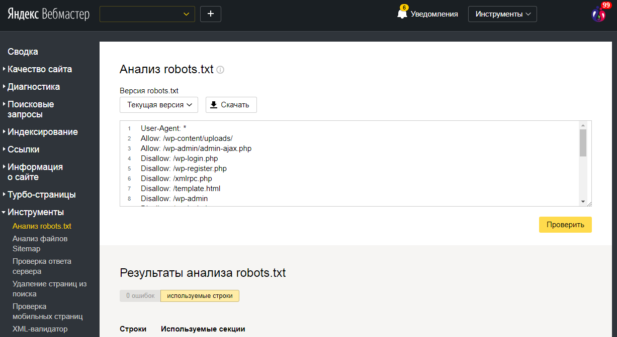Expand Информация о сайте section
This screenshot has width=617, height=337.
click(35, 172)
